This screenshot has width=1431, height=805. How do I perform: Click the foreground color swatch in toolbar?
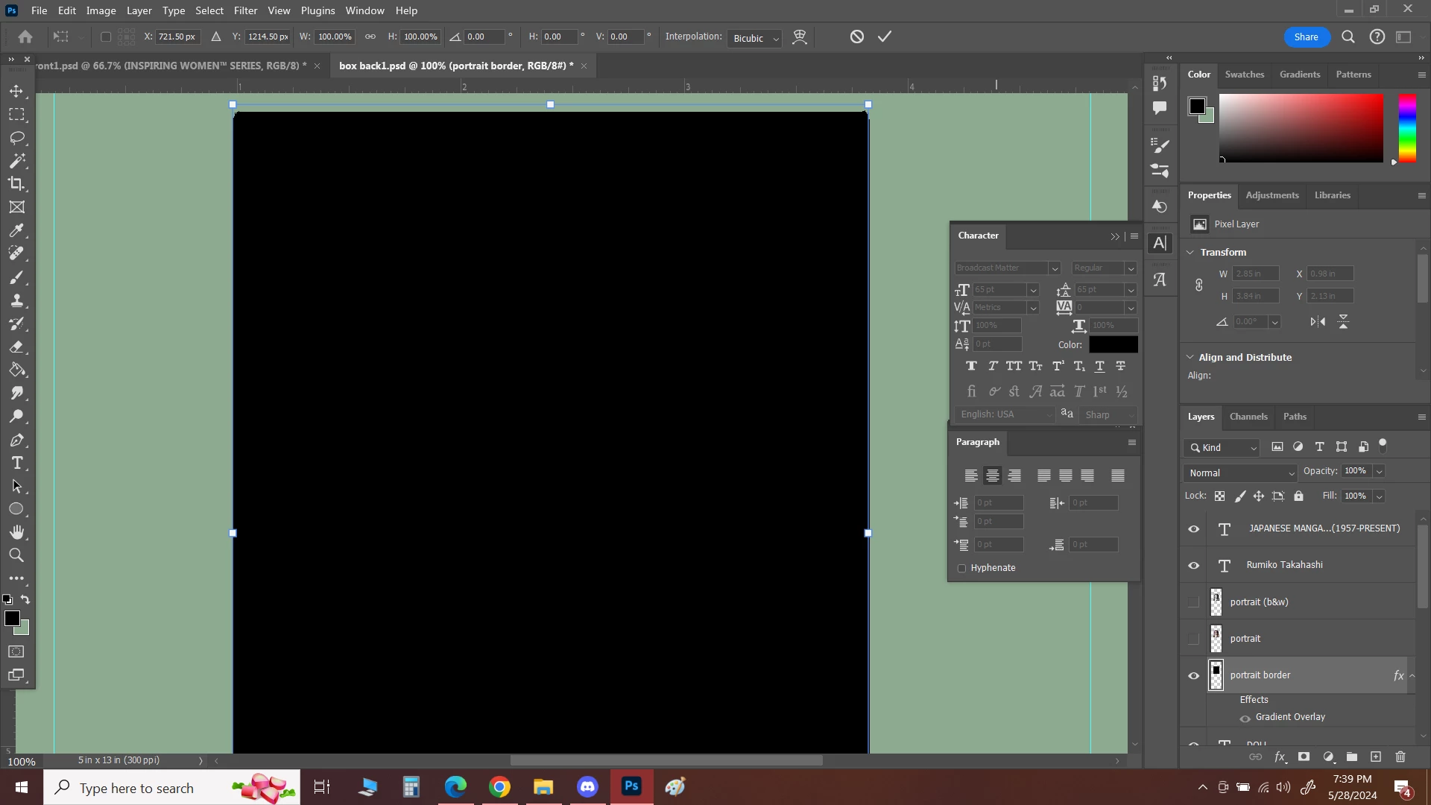click(12, 619)
